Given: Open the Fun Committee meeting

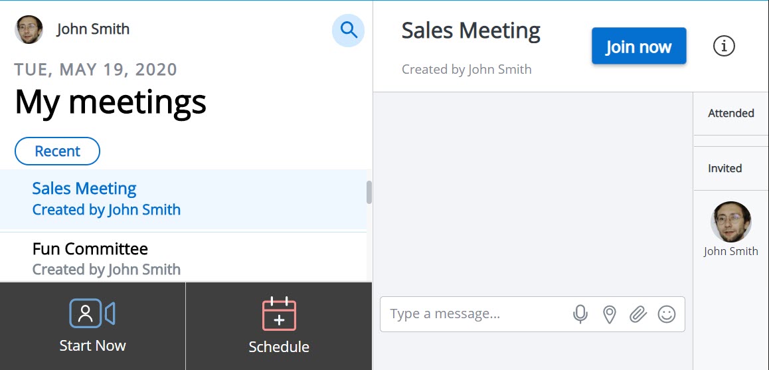Looking at the screenshot, I should (x=183, y=258).
